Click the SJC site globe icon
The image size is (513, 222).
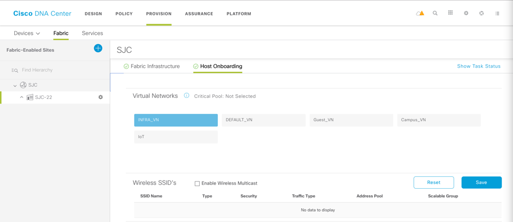(23, 85)
